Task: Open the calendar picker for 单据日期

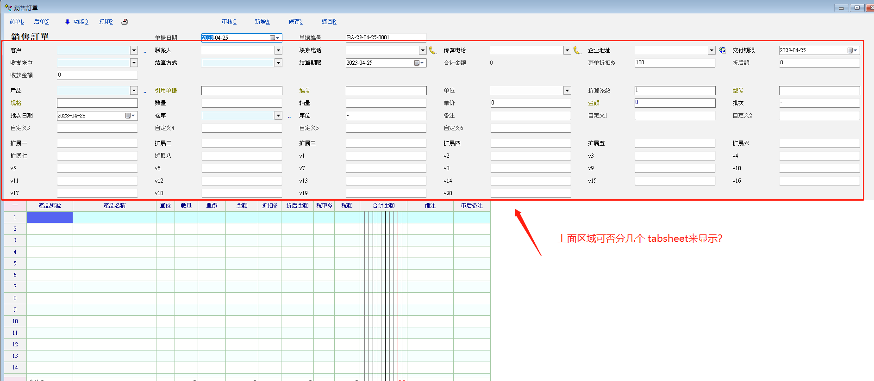Action: [274, 38]
